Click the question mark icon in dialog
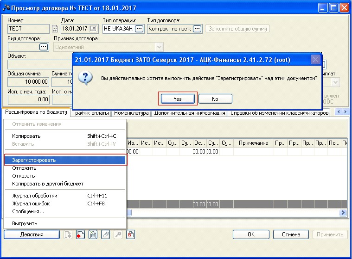Image resolution: width=352 pixels, height=259 pixels. [x=85, y=78]
